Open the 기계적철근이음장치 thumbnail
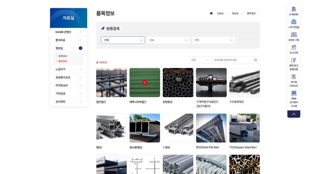 pos(211,82)
